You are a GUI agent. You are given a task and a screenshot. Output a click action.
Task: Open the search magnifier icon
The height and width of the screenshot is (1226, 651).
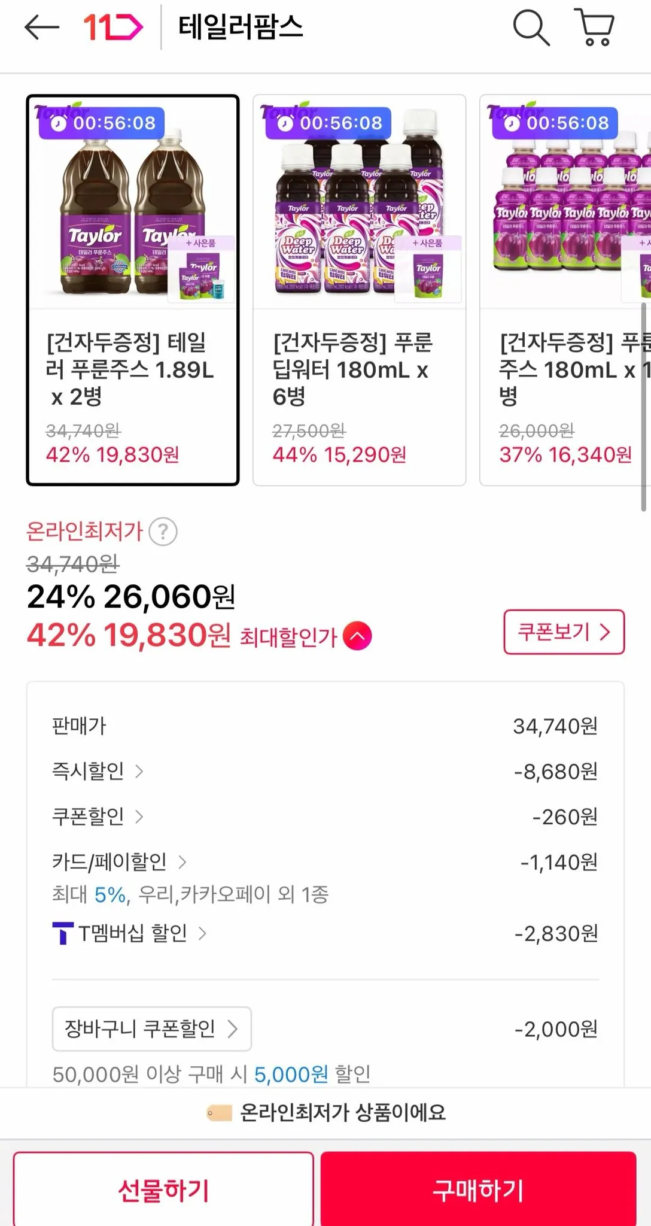point(531,27)
